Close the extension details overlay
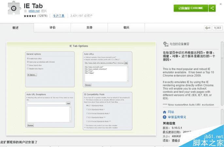The width and height of the screenshot is (224, 147). pyautogui.click(x=221, y=4)
